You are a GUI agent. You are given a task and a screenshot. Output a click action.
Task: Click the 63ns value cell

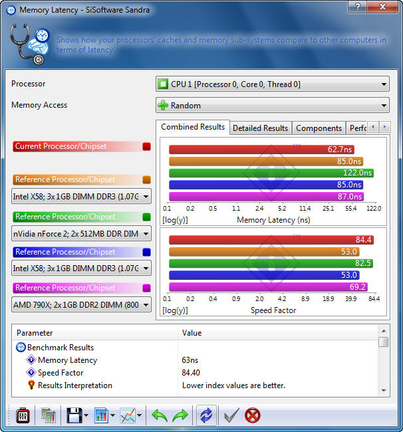pyautogui.click(x=190, y=360)
